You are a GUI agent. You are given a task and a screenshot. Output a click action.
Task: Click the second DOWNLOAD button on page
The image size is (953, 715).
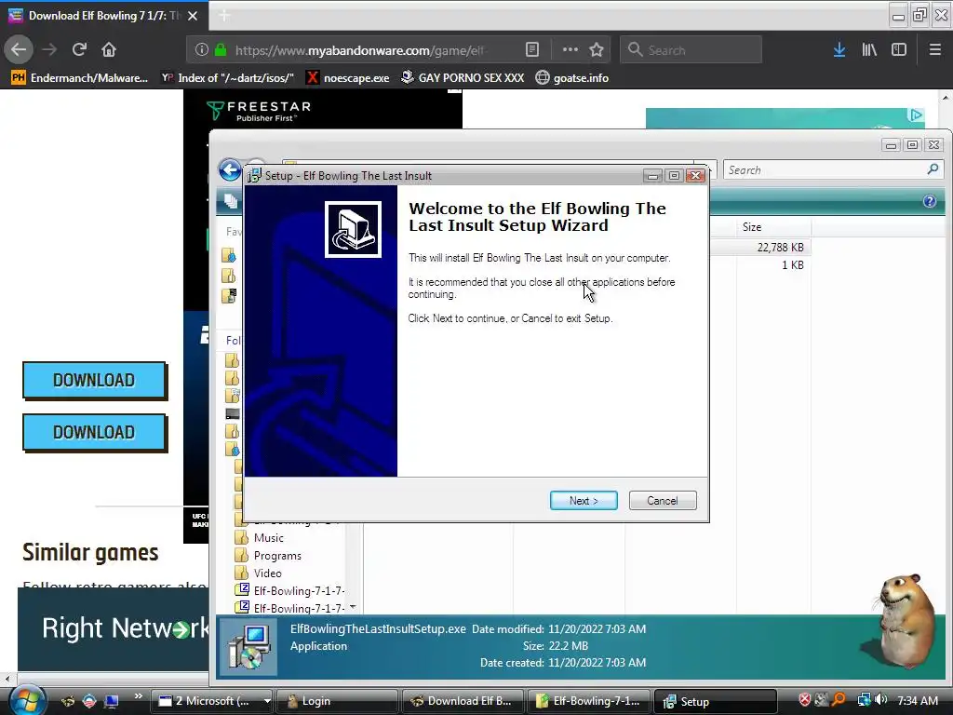(x=94, y=432)
